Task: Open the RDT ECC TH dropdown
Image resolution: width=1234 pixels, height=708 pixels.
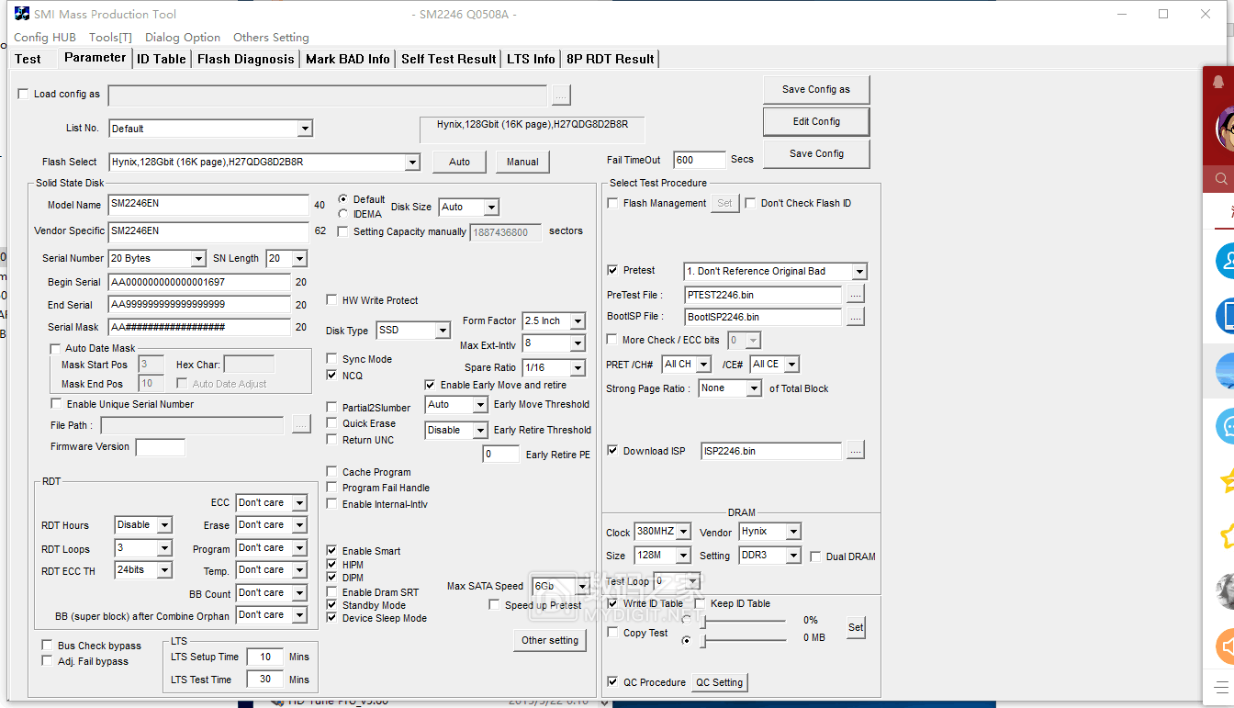Action: [x=164, y=570]
